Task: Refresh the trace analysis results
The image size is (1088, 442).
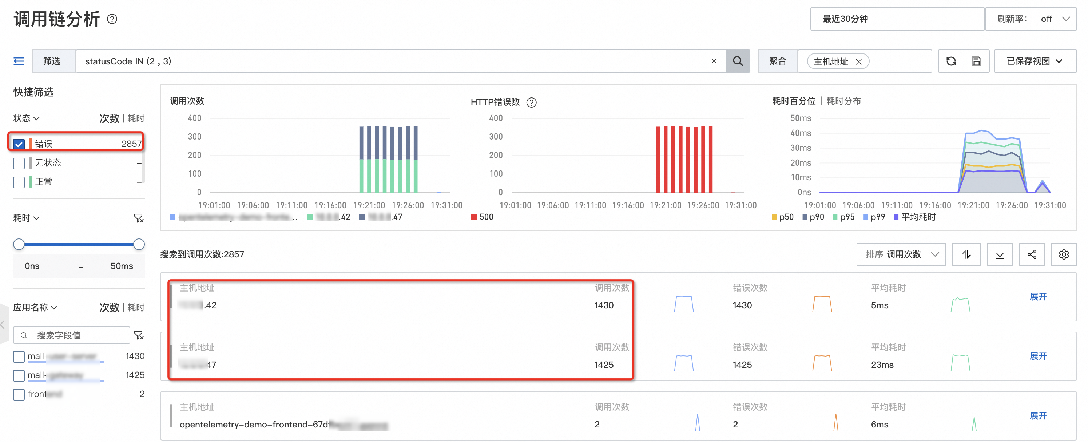Action: point(951,61)
